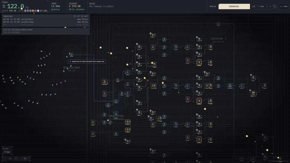Click the Startup Hub · II label

[x=218, y=39]
